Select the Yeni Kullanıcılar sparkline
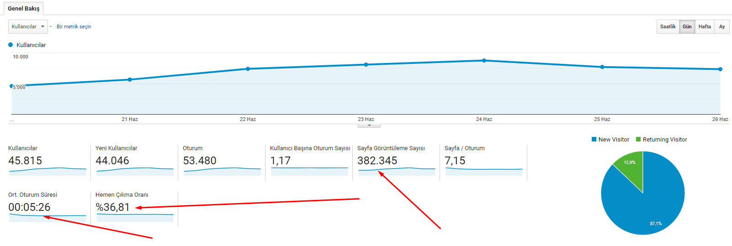The image size is (732, 246). point(135,171)
